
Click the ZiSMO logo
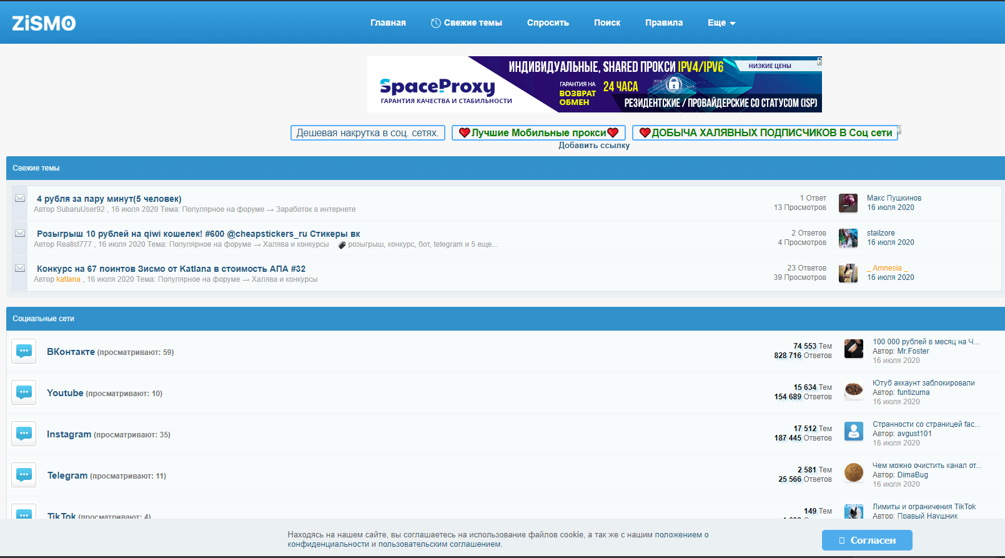pos(44,23)
